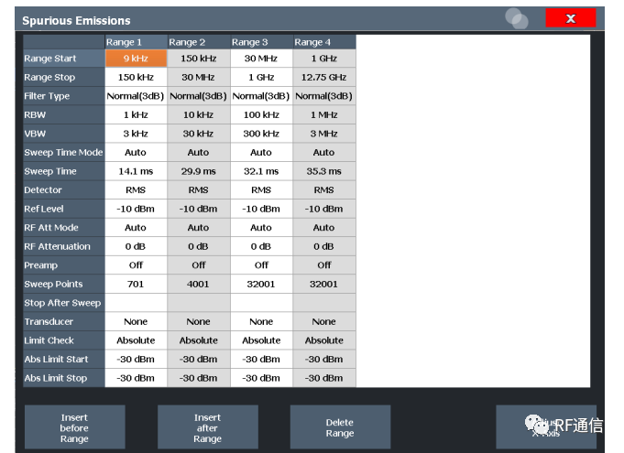Click Range Stop cell 1 GHz
Image resolution: width=624 pixels, height=453 pixels.
pyautogui.click(x=261, y=77)
